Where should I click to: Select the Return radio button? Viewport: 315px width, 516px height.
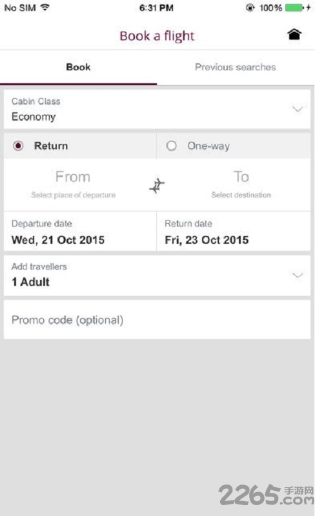click(x=18, y=146)
